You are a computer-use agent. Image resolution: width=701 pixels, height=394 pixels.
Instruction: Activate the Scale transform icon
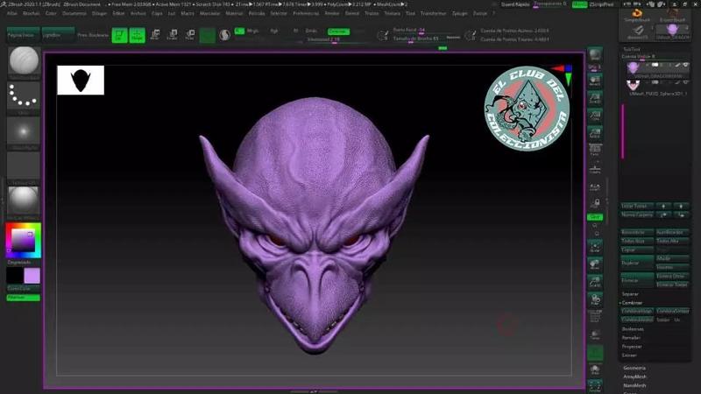pos(172,35)
